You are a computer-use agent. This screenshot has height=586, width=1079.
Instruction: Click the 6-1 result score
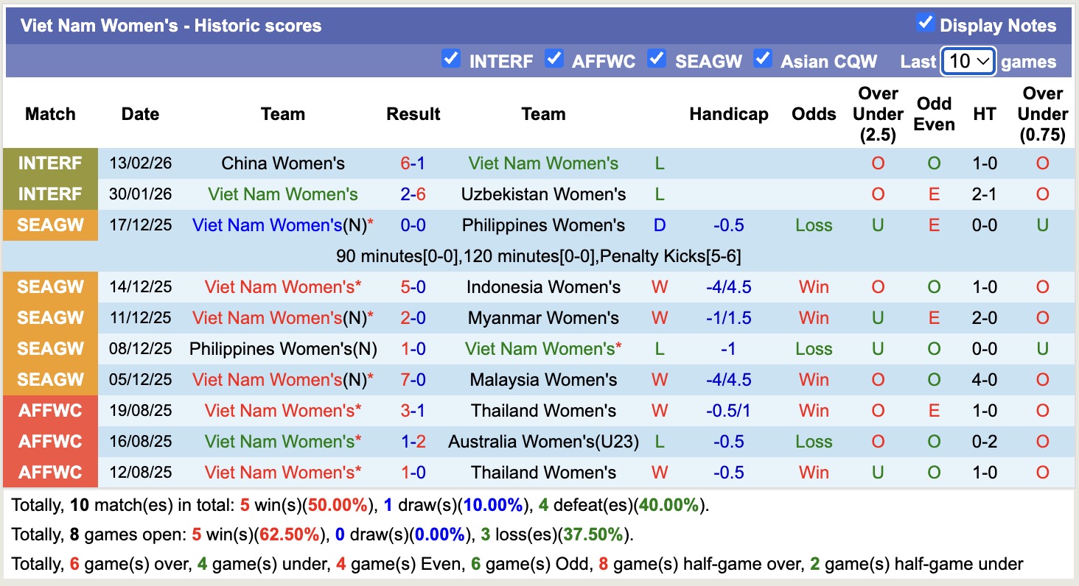413,163
